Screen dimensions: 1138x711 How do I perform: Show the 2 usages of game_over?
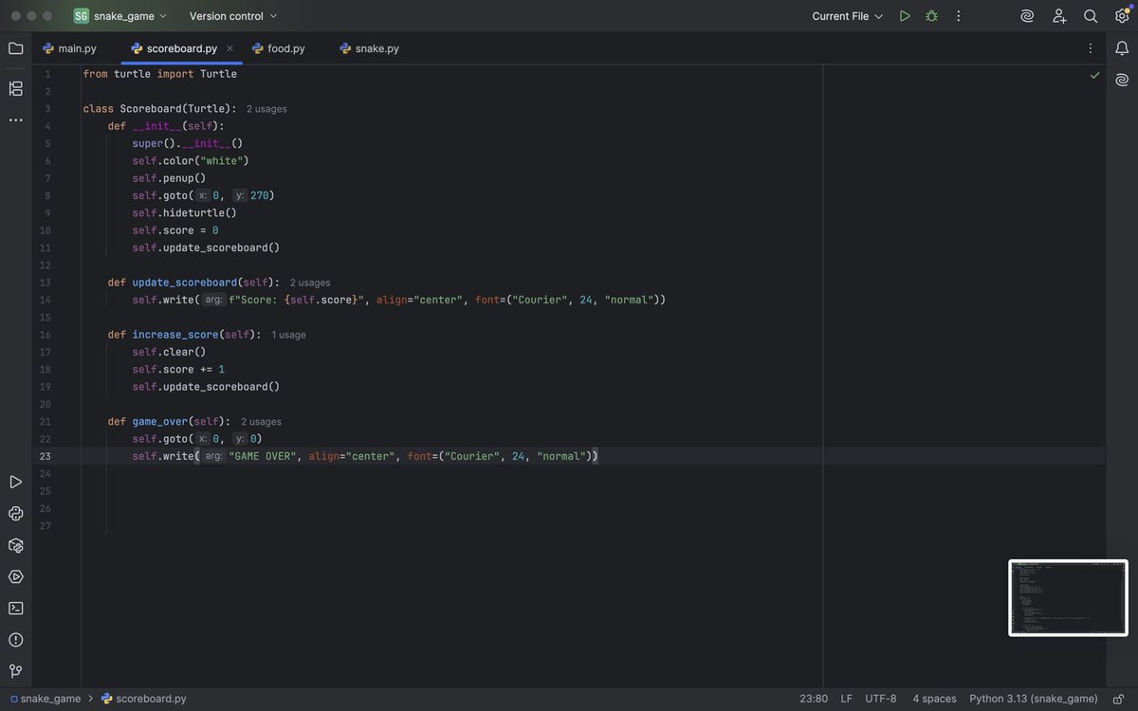[x=261, y=422]
